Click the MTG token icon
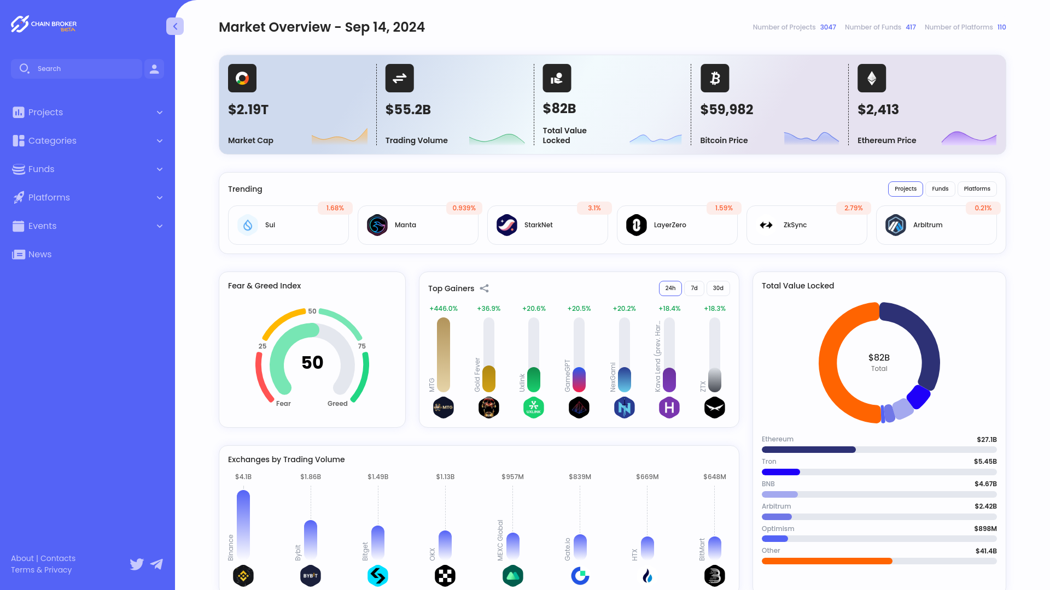Viewport: 1050px width, 590px height. (x=444, y=408)
